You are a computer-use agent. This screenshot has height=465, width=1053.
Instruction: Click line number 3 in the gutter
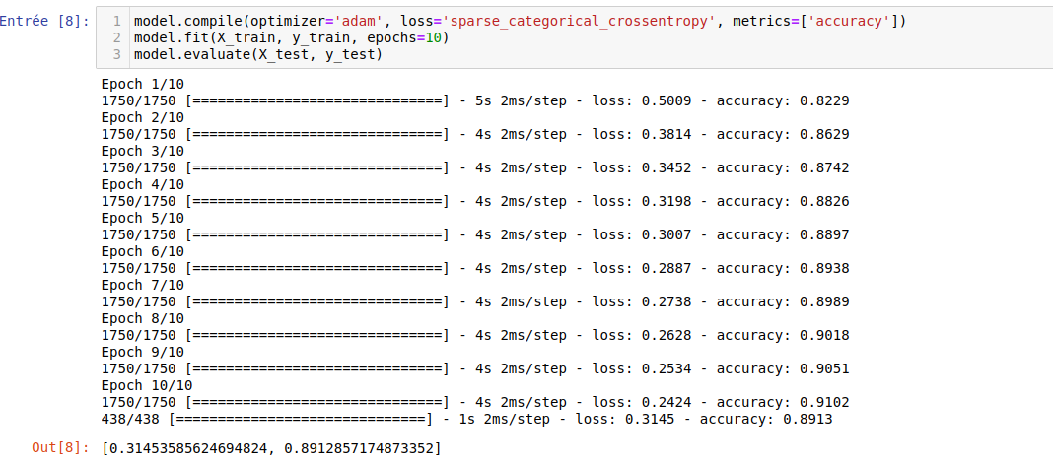click(x=117, y=53)
